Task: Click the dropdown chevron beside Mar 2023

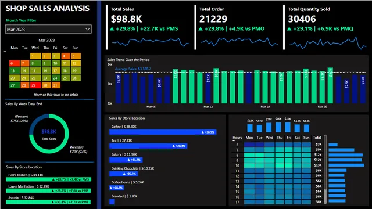Action: (x=88, y=29)
